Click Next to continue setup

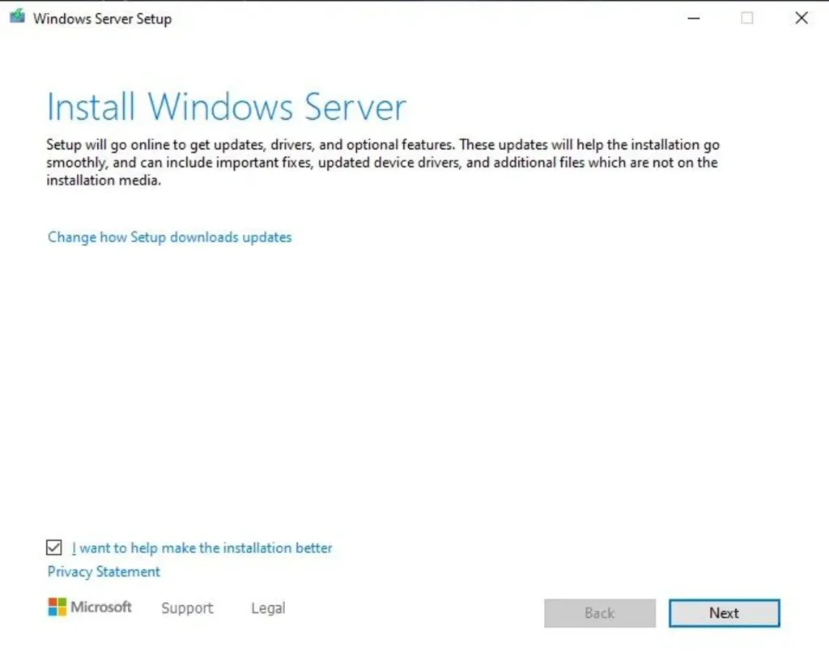coord(725,613)
